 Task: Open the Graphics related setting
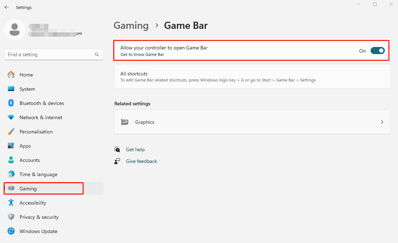[x=252, y=122]
